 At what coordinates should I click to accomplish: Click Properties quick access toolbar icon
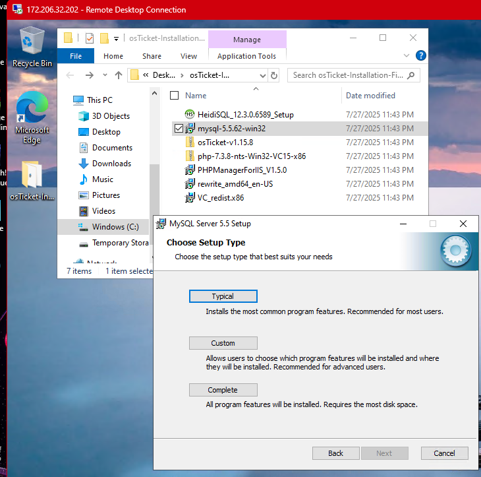coord(89,38)
